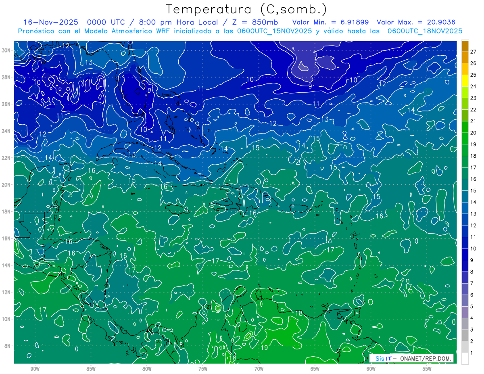Click legend value "21" on the color bar
This screenshot has height=374, width=484.
coord(474,121)
